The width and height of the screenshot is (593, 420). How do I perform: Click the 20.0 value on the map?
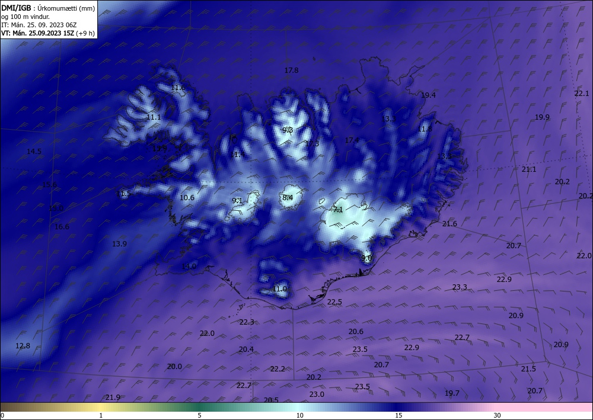[174, 367]
